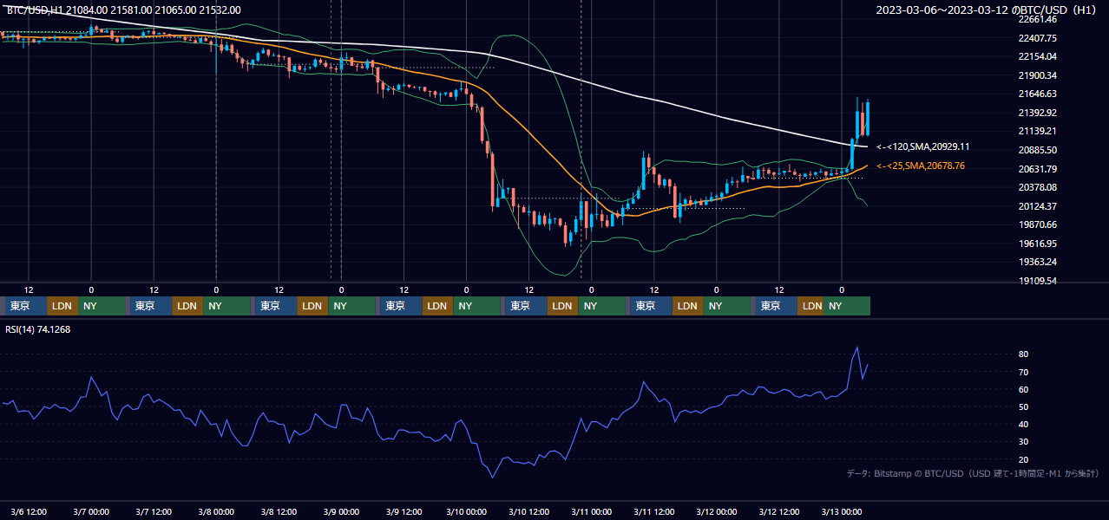The width and height of the screenshot is (1109, 520).
Task: Click the 3/7 12:00 time label
Action: coord(154,511)
